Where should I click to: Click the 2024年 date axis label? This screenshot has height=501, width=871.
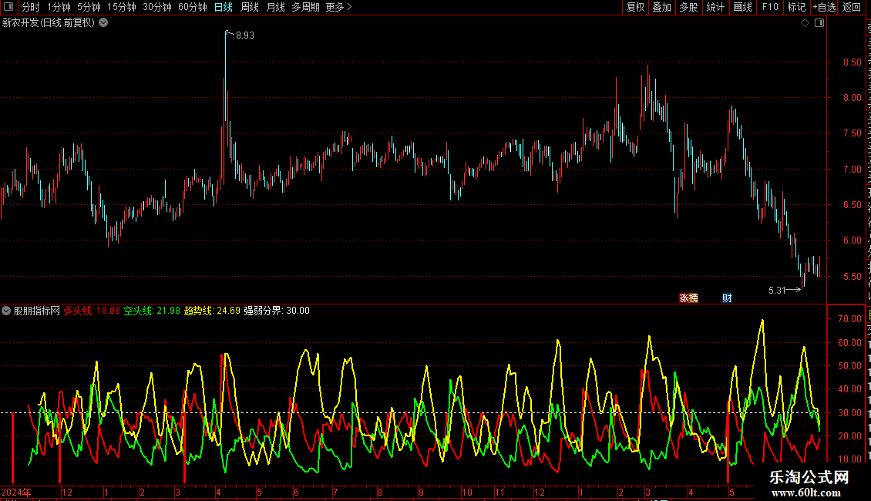tap(16, 492)
